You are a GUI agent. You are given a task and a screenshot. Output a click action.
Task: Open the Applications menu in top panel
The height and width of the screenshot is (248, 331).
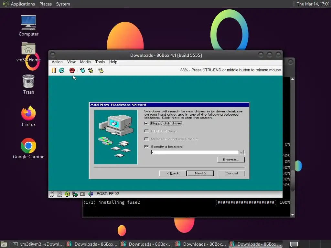23,4
